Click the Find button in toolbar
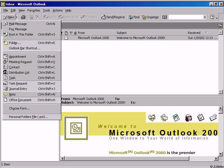224x168 pixels. point(134,17)
